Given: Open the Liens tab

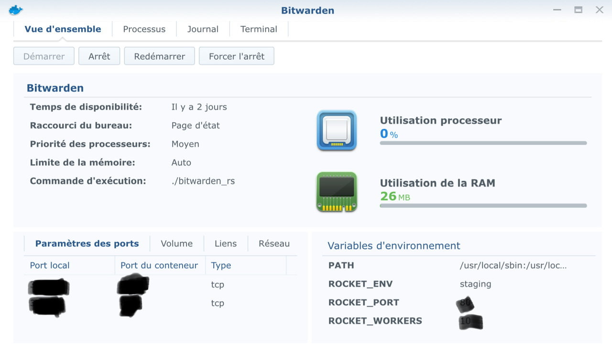Looking at the screenshot, I should pos(226,244).
